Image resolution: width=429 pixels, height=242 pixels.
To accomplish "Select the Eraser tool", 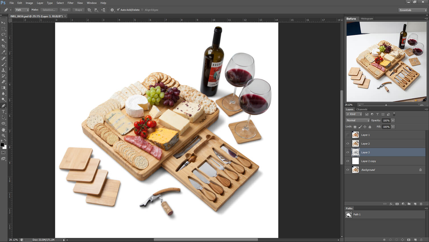I will (x=3, y=82).
